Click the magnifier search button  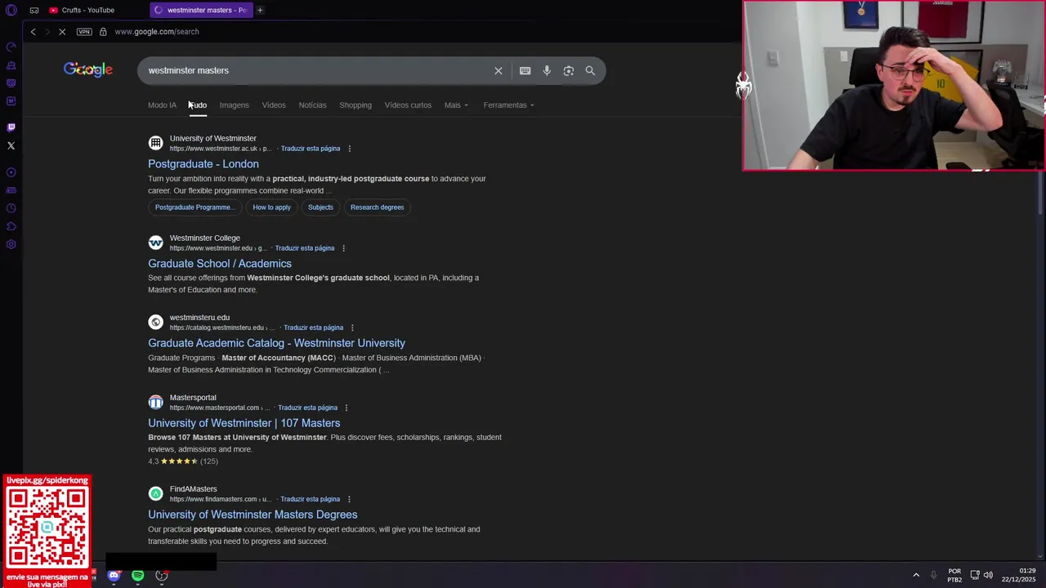click(x=590, y=70)
